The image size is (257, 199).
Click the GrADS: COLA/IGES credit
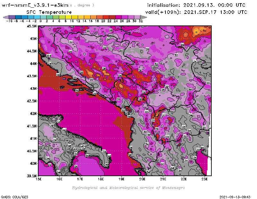click(x=14, y=197)
